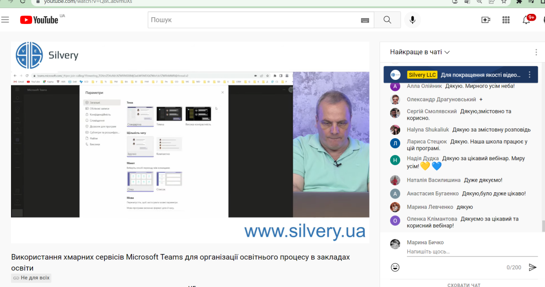Expand the Найкраще в чаті chat mode dropdown
This screenshot has width=545, height=287.
[420, 52]
